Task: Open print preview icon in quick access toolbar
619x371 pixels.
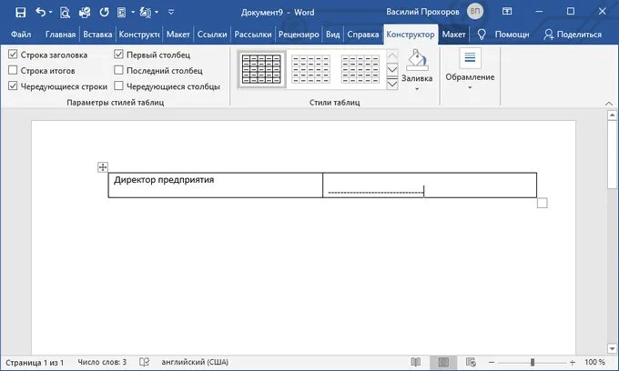Action: point(65,13)
